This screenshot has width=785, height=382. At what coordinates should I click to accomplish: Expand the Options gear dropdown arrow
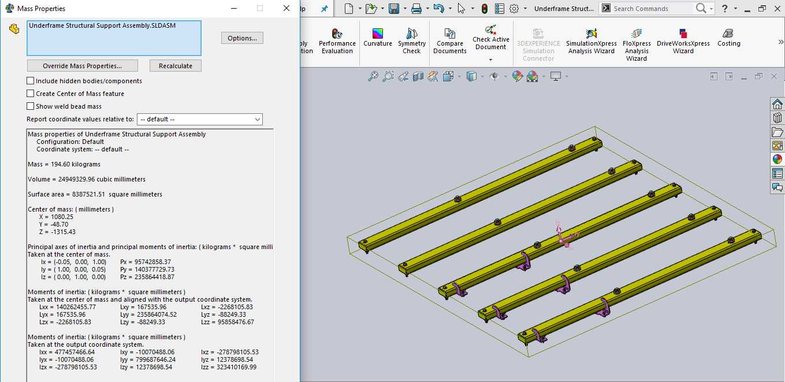(x=525, y=9)
